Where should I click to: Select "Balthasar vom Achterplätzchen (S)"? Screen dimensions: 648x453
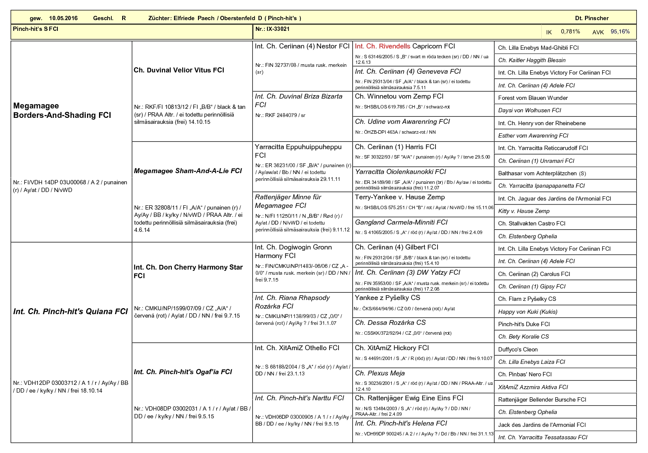tap(542, 174)
